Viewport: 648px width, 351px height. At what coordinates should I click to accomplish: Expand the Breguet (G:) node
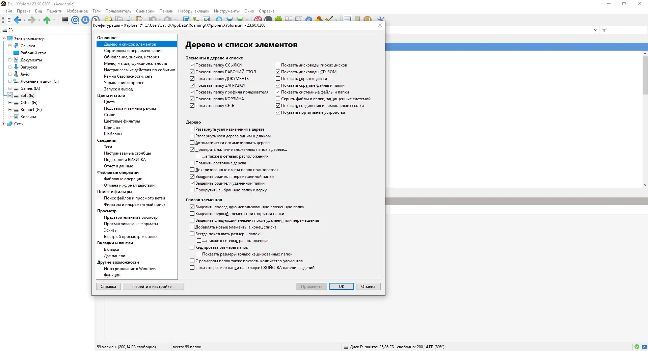(10, 109)
